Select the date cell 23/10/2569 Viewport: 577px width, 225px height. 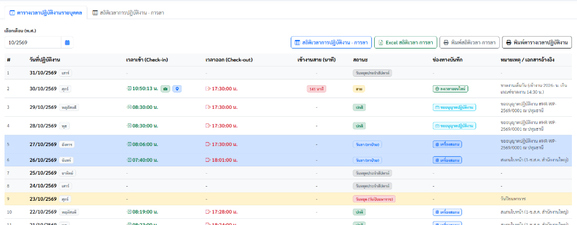pos(43,199)
